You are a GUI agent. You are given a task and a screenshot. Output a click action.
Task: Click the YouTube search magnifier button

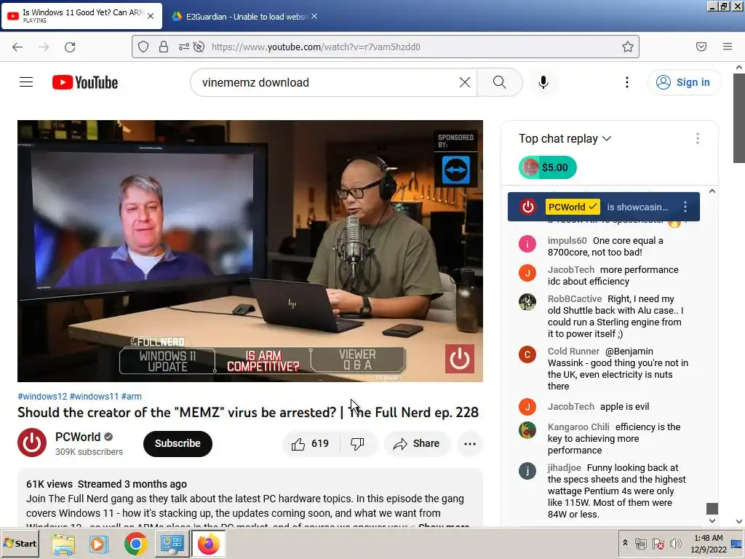point(500,82)
